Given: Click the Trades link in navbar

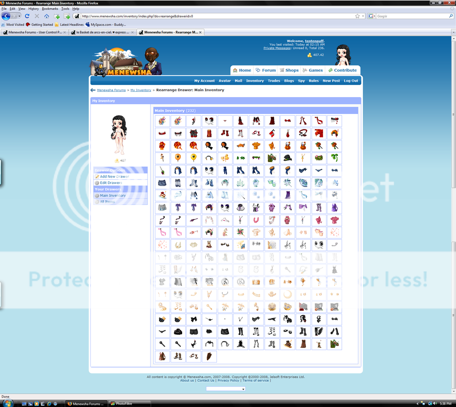Looking at the screenshot, I should [x=274, y=81].
